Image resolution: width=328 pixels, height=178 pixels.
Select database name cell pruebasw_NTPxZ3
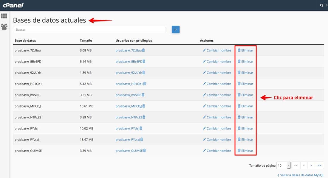[28, 117]
